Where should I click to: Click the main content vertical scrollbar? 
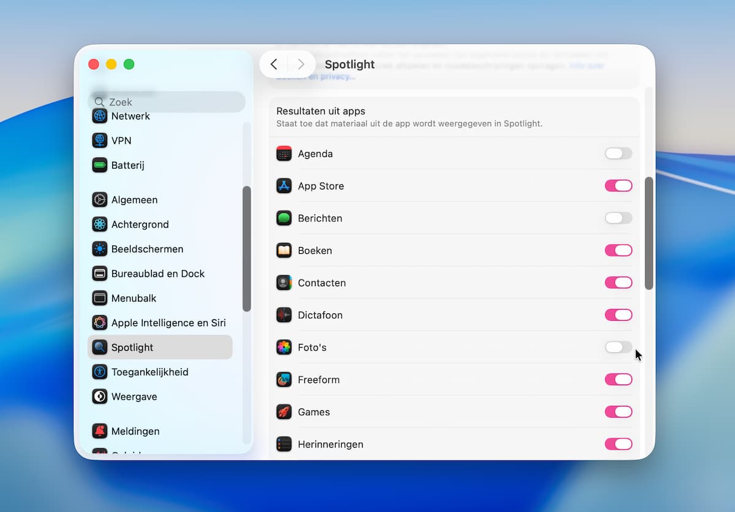click(649, 233)
